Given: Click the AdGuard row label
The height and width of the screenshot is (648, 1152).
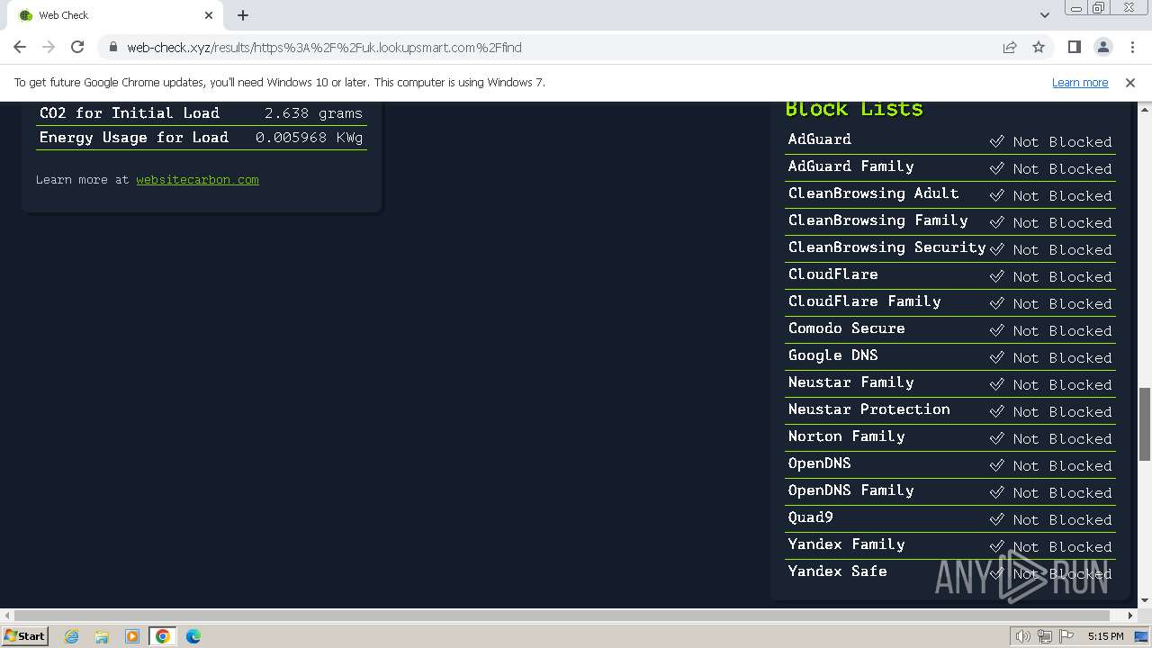Looking at the screenshot, I should [x=820, y=139].
